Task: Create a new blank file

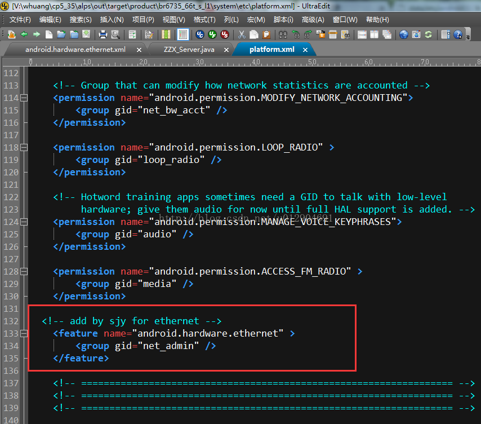Action: 49,34
